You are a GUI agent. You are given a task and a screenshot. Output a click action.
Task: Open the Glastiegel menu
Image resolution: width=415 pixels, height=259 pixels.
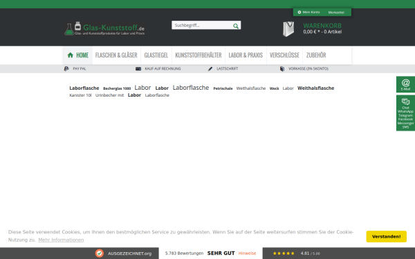click(156, 55)
